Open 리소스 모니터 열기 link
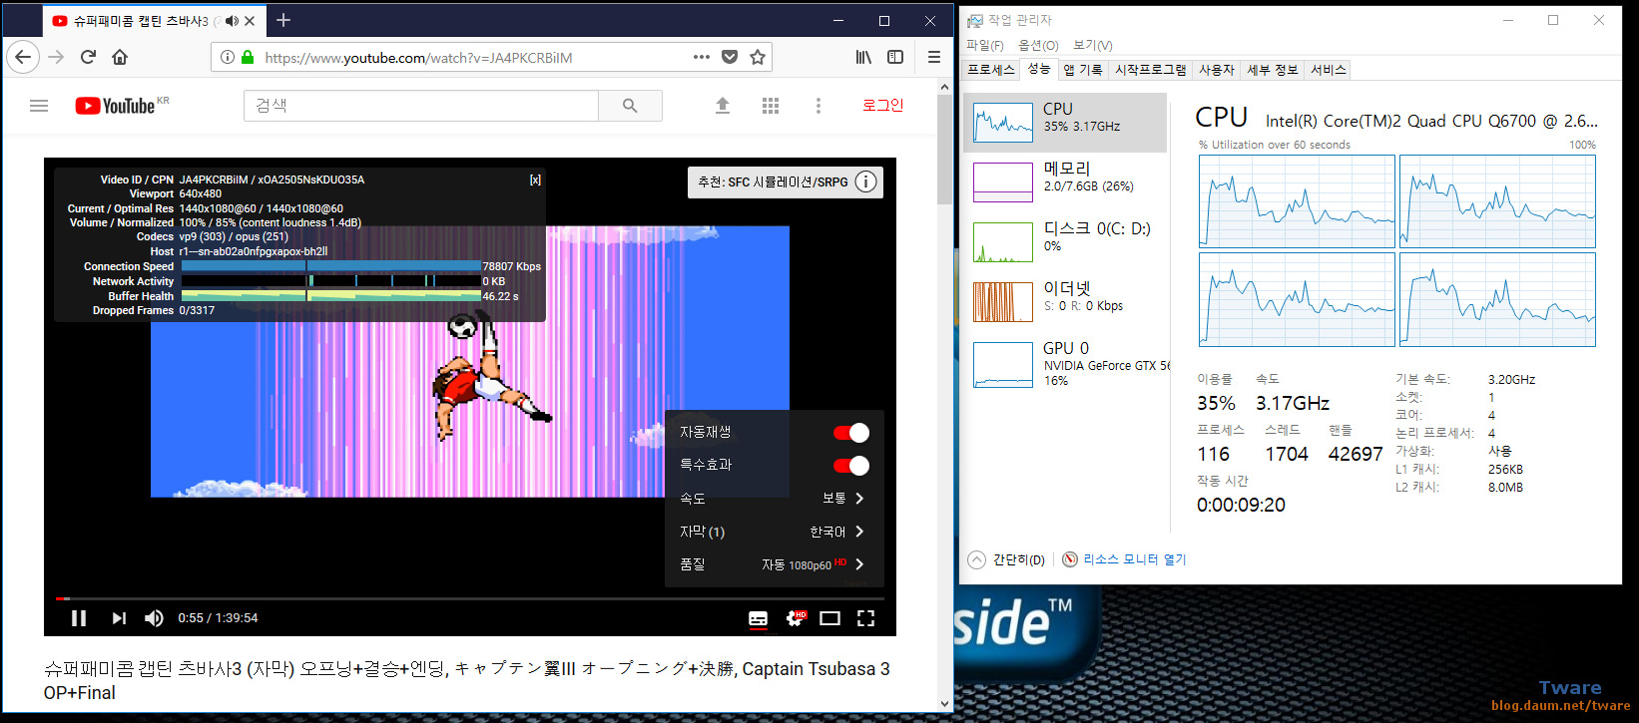 pyautogui.click(x=1125, y=559)
